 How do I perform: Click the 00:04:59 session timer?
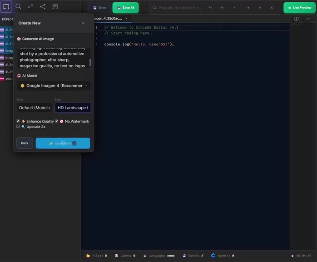click(x=304, y=256)
